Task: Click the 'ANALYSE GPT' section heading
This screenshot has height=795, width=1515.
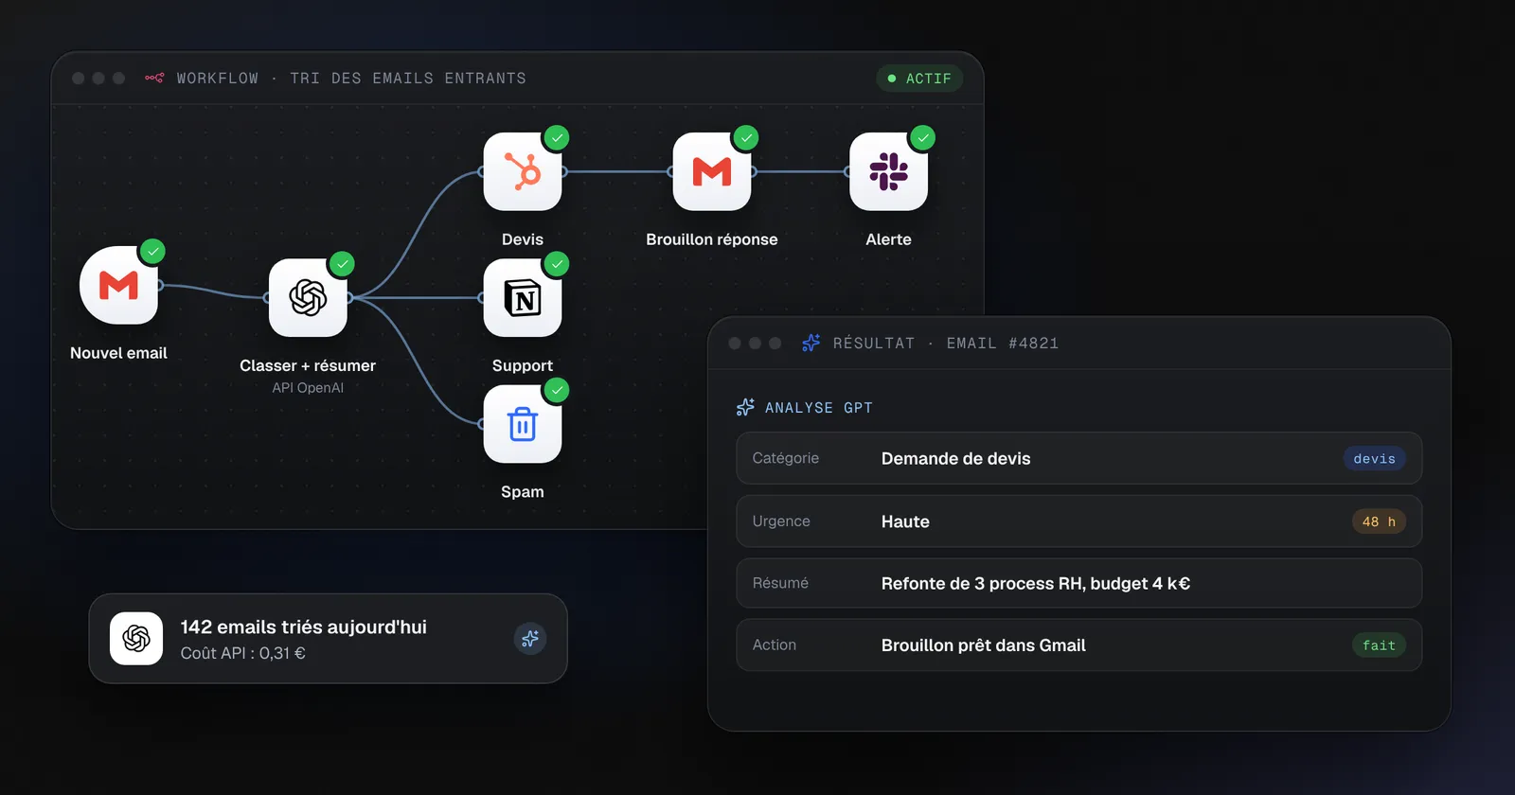Action: (x=819, y=408)
